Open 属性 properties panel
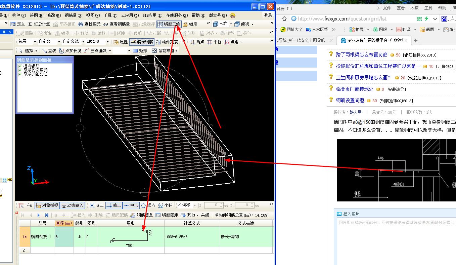 (x=121, y=42)
